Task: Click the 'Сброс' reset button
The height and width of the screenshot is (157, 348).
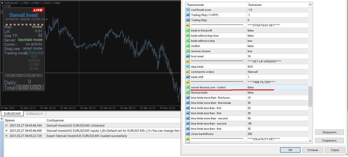Action: click(335, 150)
